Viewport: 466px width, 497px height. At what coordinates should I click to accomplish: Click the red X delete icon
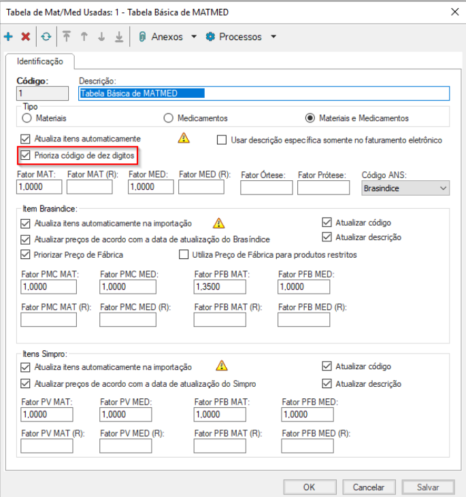coord(26,37)
